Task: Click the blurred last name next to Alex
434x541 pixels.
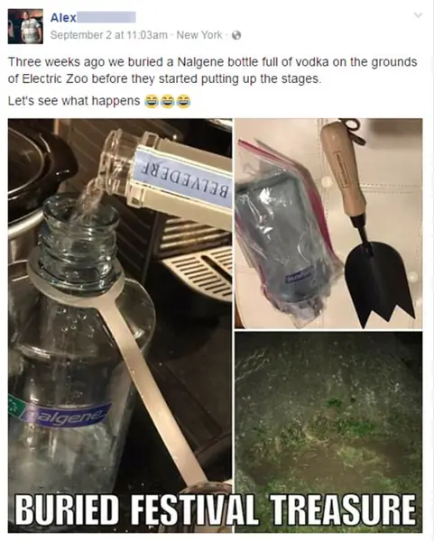Action: click(x=106, y=17)
